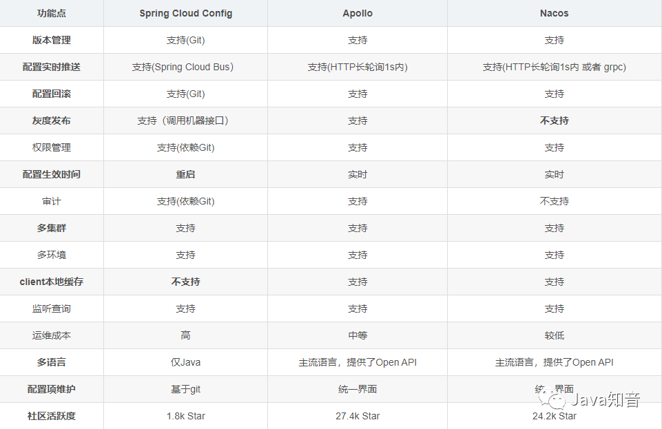The width and height of the screenshot is (662, 429).
Task: Click the 灰度发布 row label
Action: (x=52, y=121)
